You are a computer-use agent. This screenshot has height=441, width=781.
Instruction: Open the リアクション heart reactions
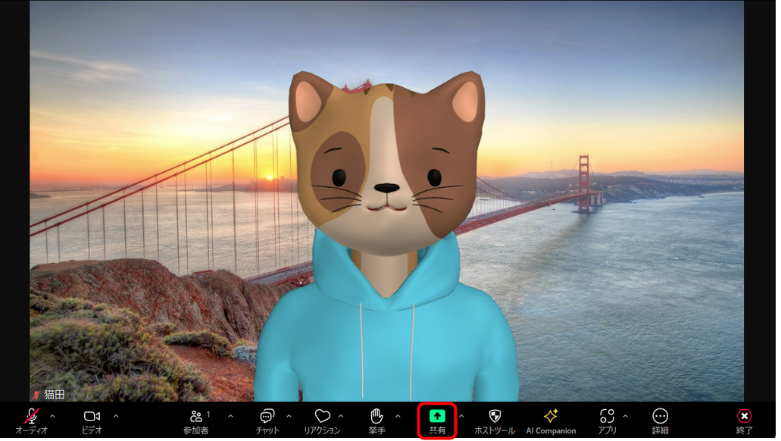point(322,421)
